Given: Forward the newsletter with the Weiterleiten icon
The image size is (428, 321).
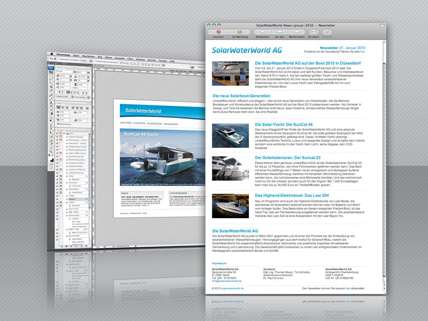Looking at the screenshot, I should tap(297, 32).
